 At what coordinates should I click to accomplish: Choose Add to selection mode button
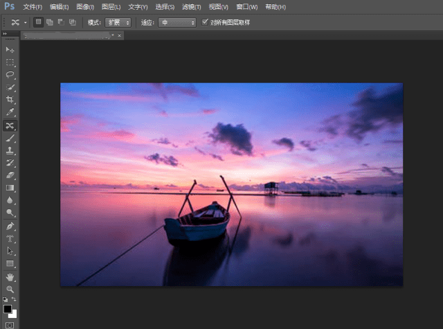coord(50,22)
